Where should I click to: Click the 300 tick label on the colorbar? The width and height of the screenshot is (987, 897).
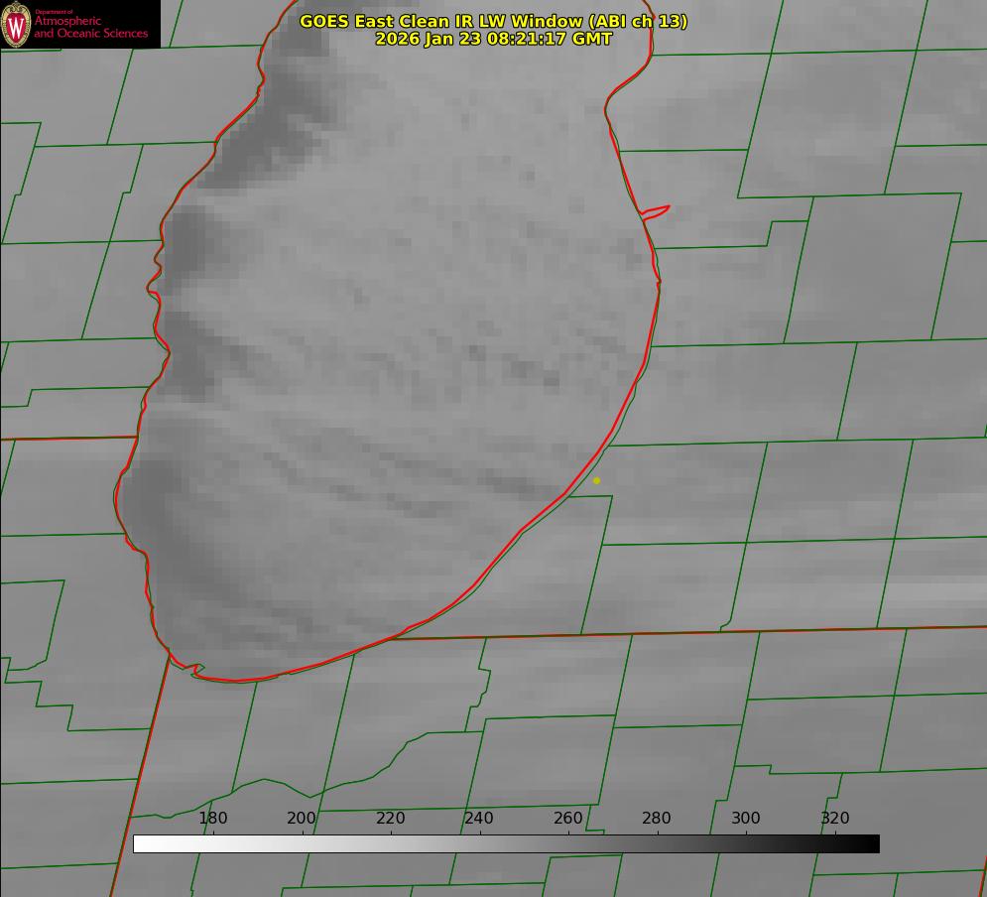pos(745,818)
